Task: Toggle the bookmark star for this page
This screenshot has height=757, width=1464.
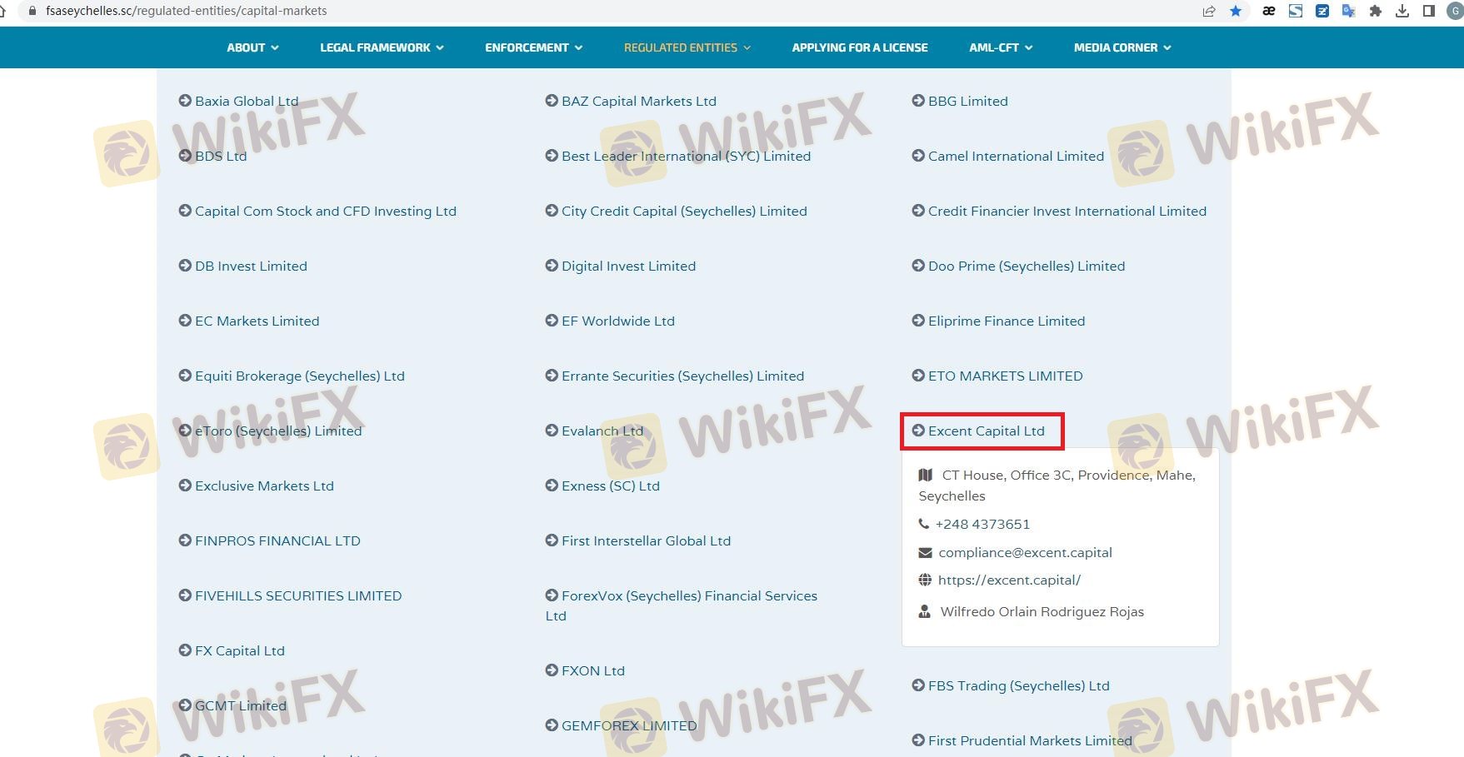Action: click(1235, 11)
